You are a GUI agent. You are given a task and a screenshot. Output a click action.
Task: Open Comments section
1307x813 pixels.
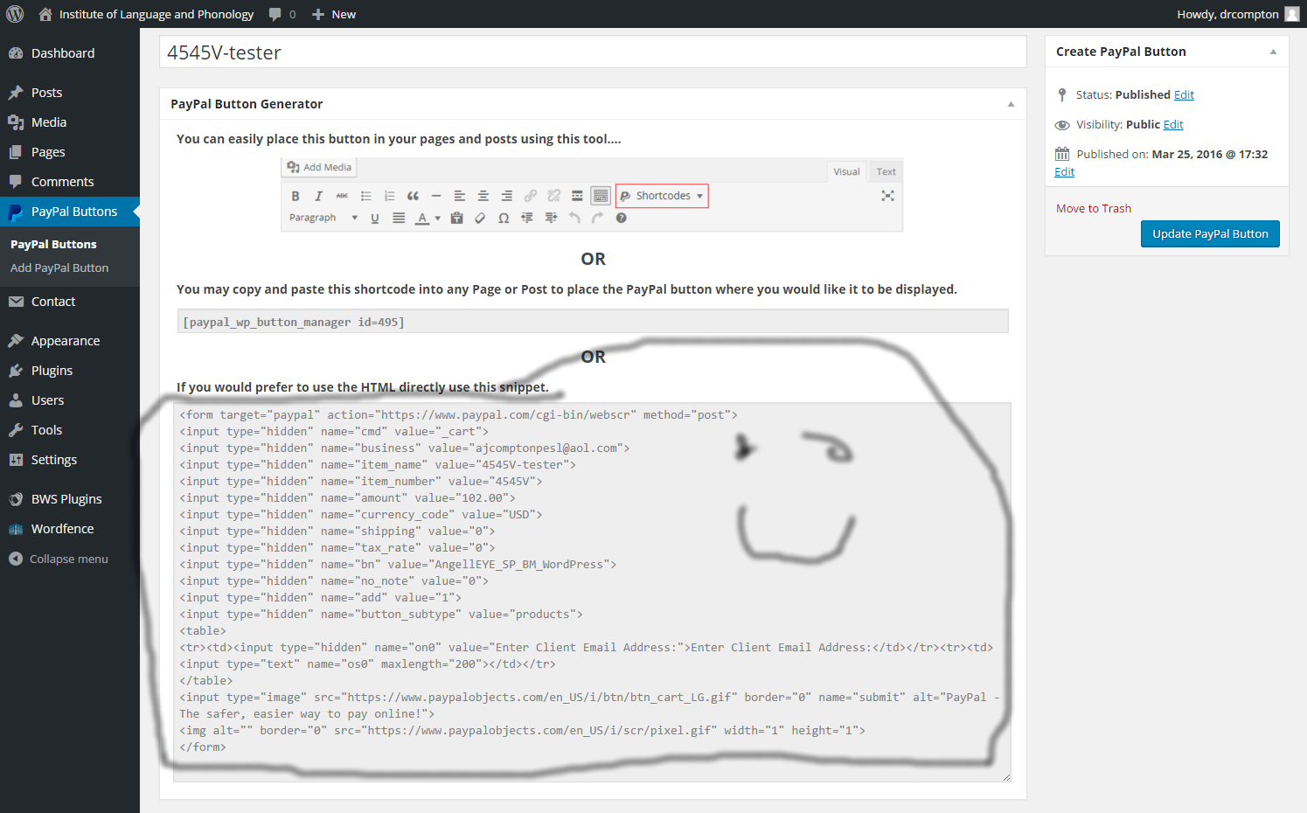pos(62,182)
